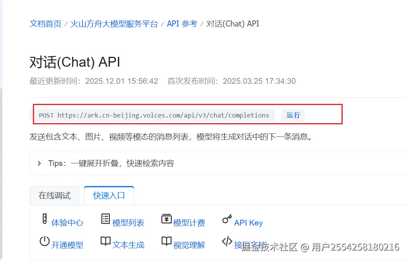Click the yen billing icon for 模型计费
This screenshot has width=407, height=260.
click(166, 219)
